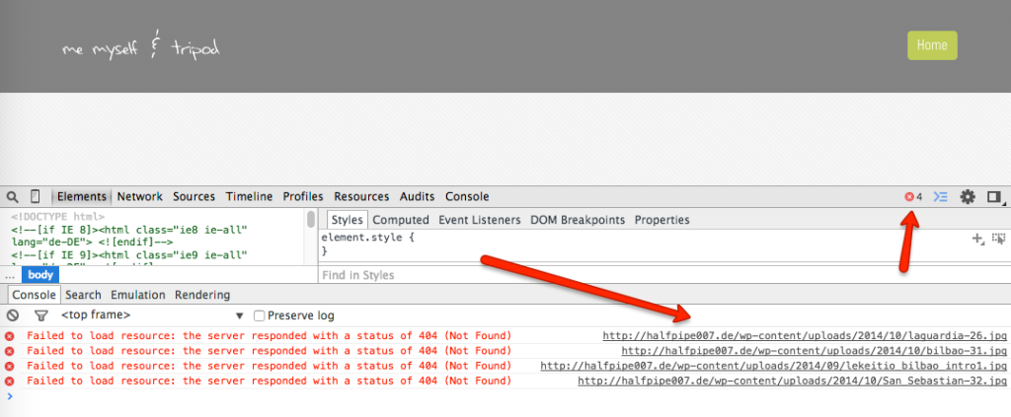Click the laguardia-26.jpg 404 error message text
Viewport: 1011px width, 417px height.
[x=269, y=336]
